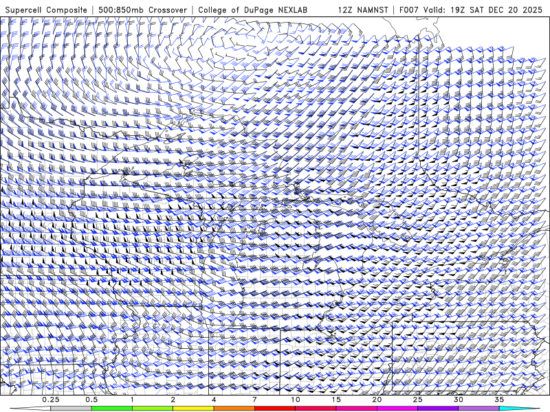Click the "12Z NAMNST" model run label
The width and height of the screenshot is (550, 412).
click(x=363, y=10)
